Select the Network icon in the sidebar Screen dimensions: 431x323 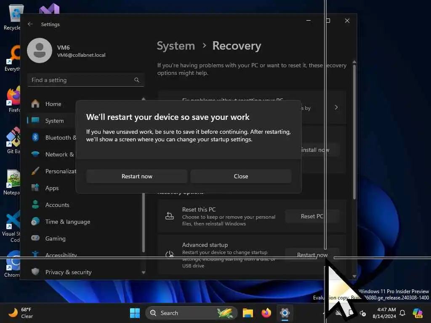(x=35, y=154)
